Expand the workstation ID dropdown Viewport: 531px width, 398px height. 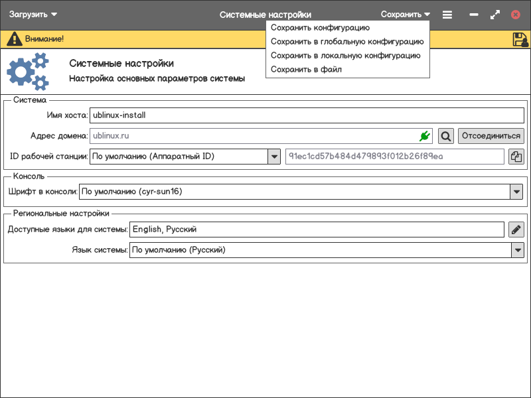pyautogui.click(x=274, y=157)
